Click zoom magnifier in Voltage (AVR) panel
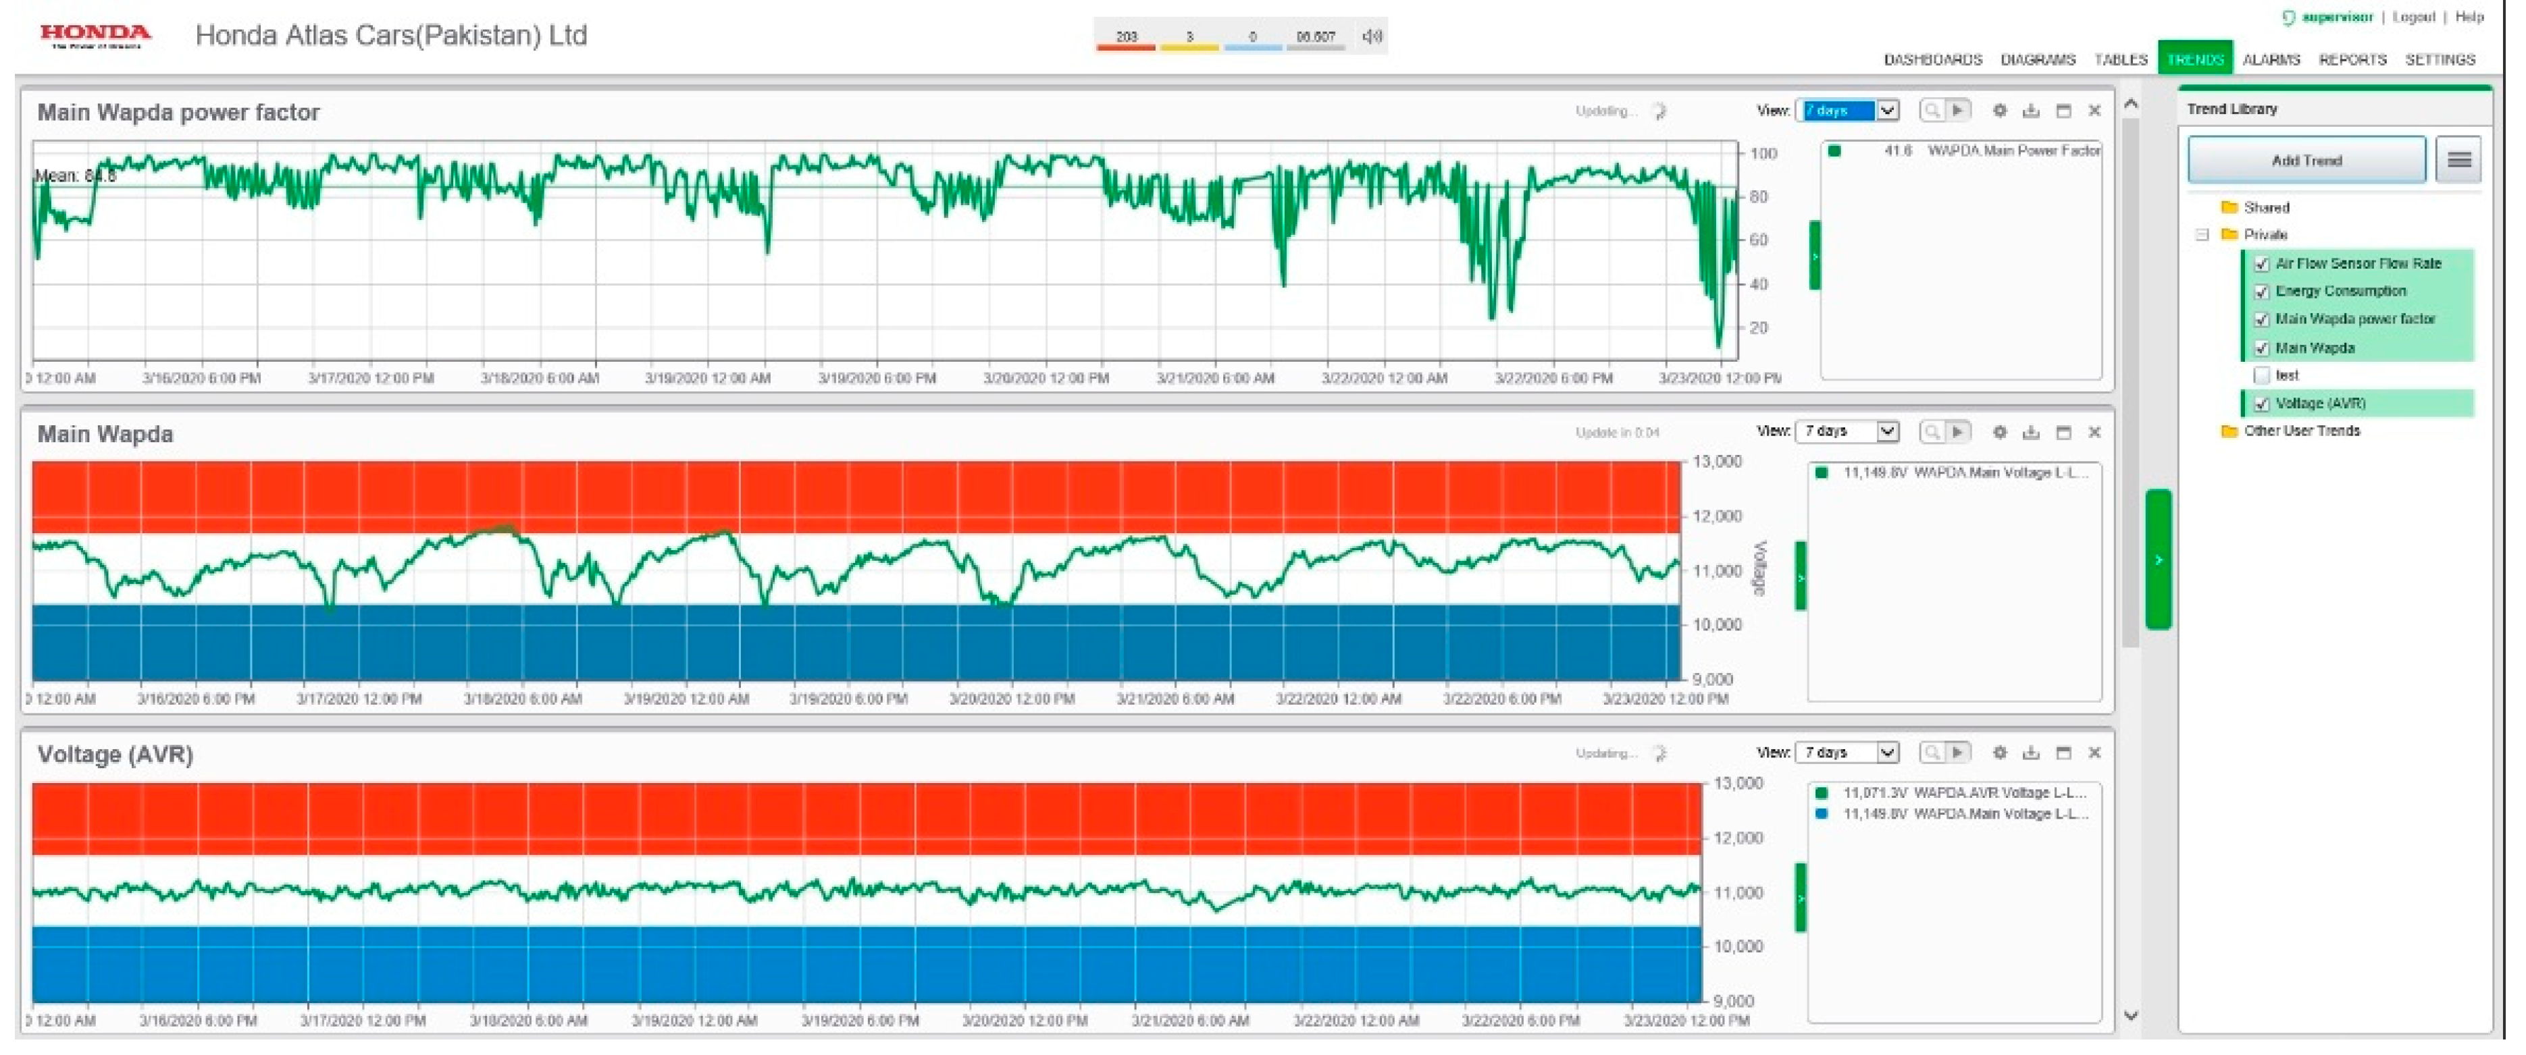Screen dimensions: 2526x1055 [1931, 753]
